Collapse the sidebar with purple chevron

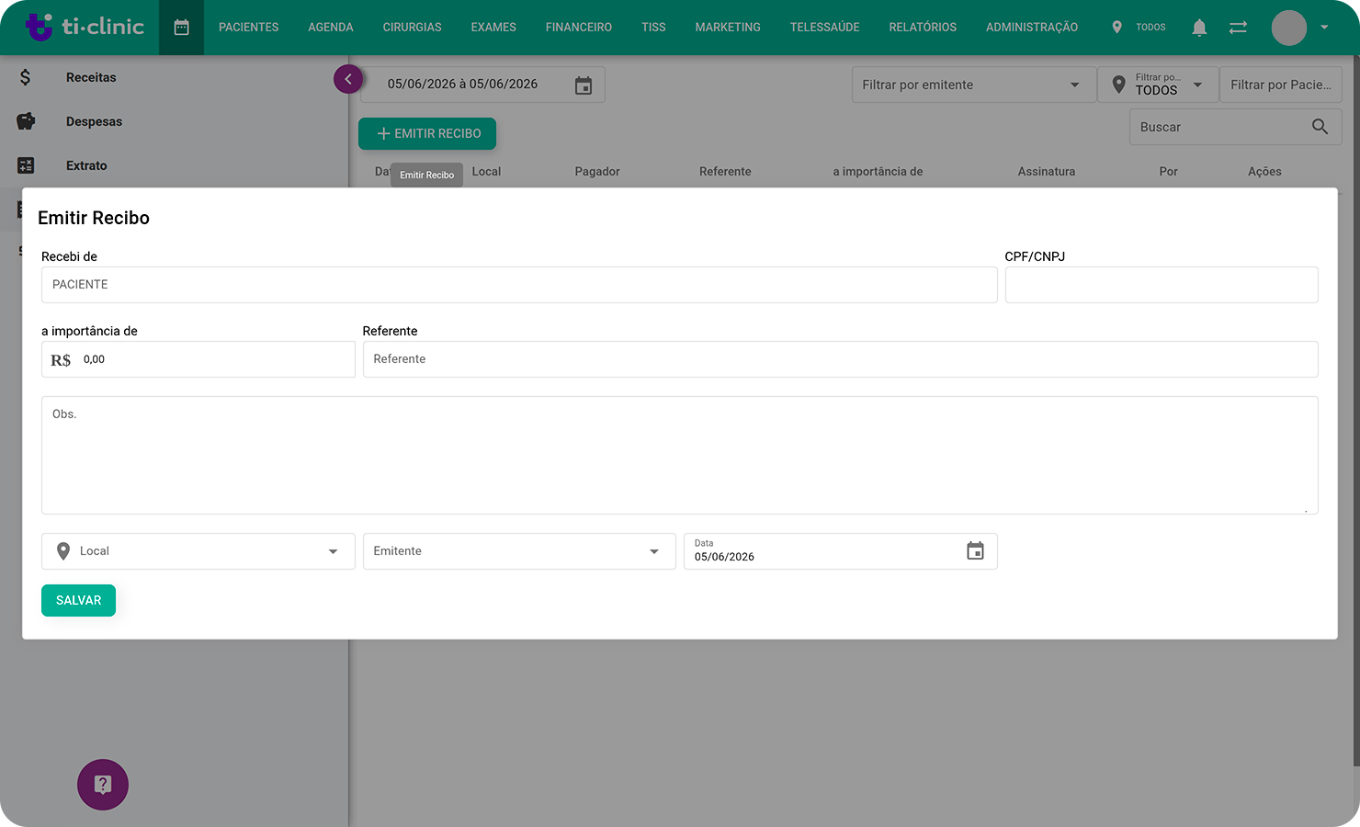point(348,79)
